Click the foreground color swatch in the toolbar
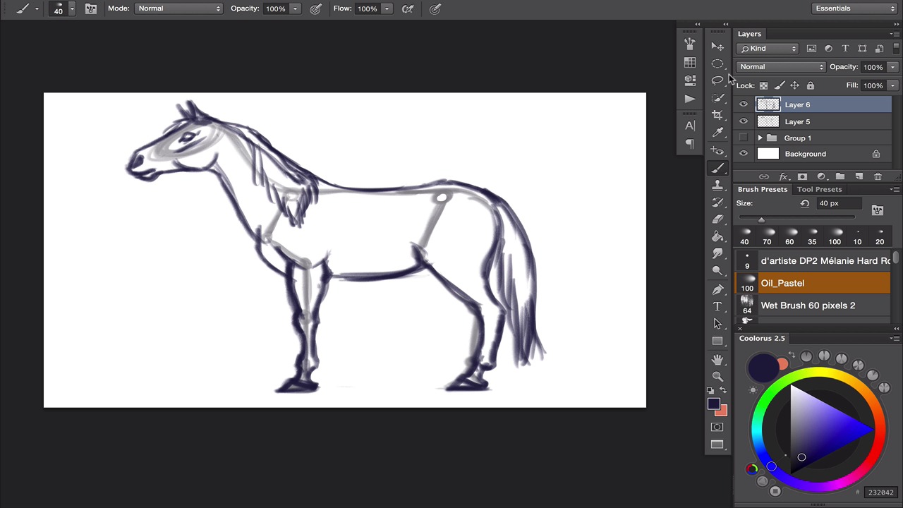Image resolution: width=903 pixels, height=508 pixels. point(713,404)
